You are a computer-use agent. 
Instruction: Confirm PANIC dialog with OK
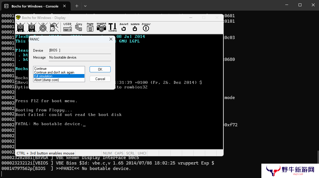[x=100, y=69]
